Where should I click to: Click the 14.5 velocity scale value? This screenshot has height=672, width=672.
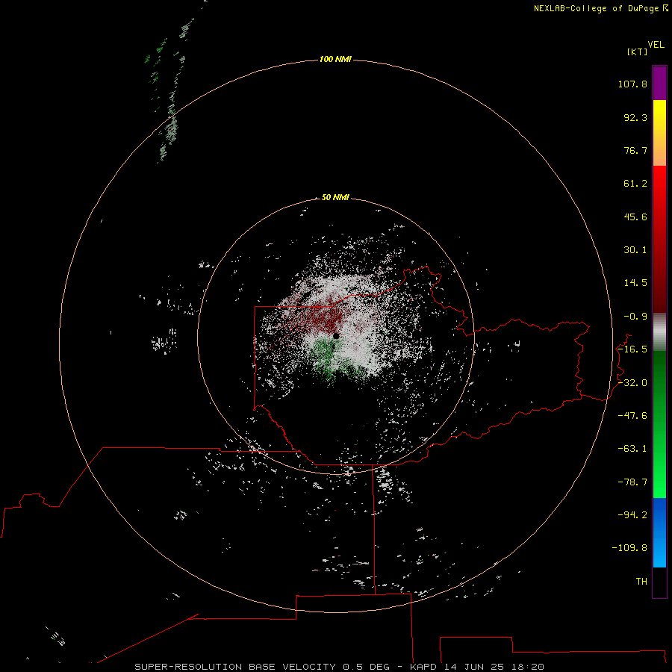pos(635,283)
